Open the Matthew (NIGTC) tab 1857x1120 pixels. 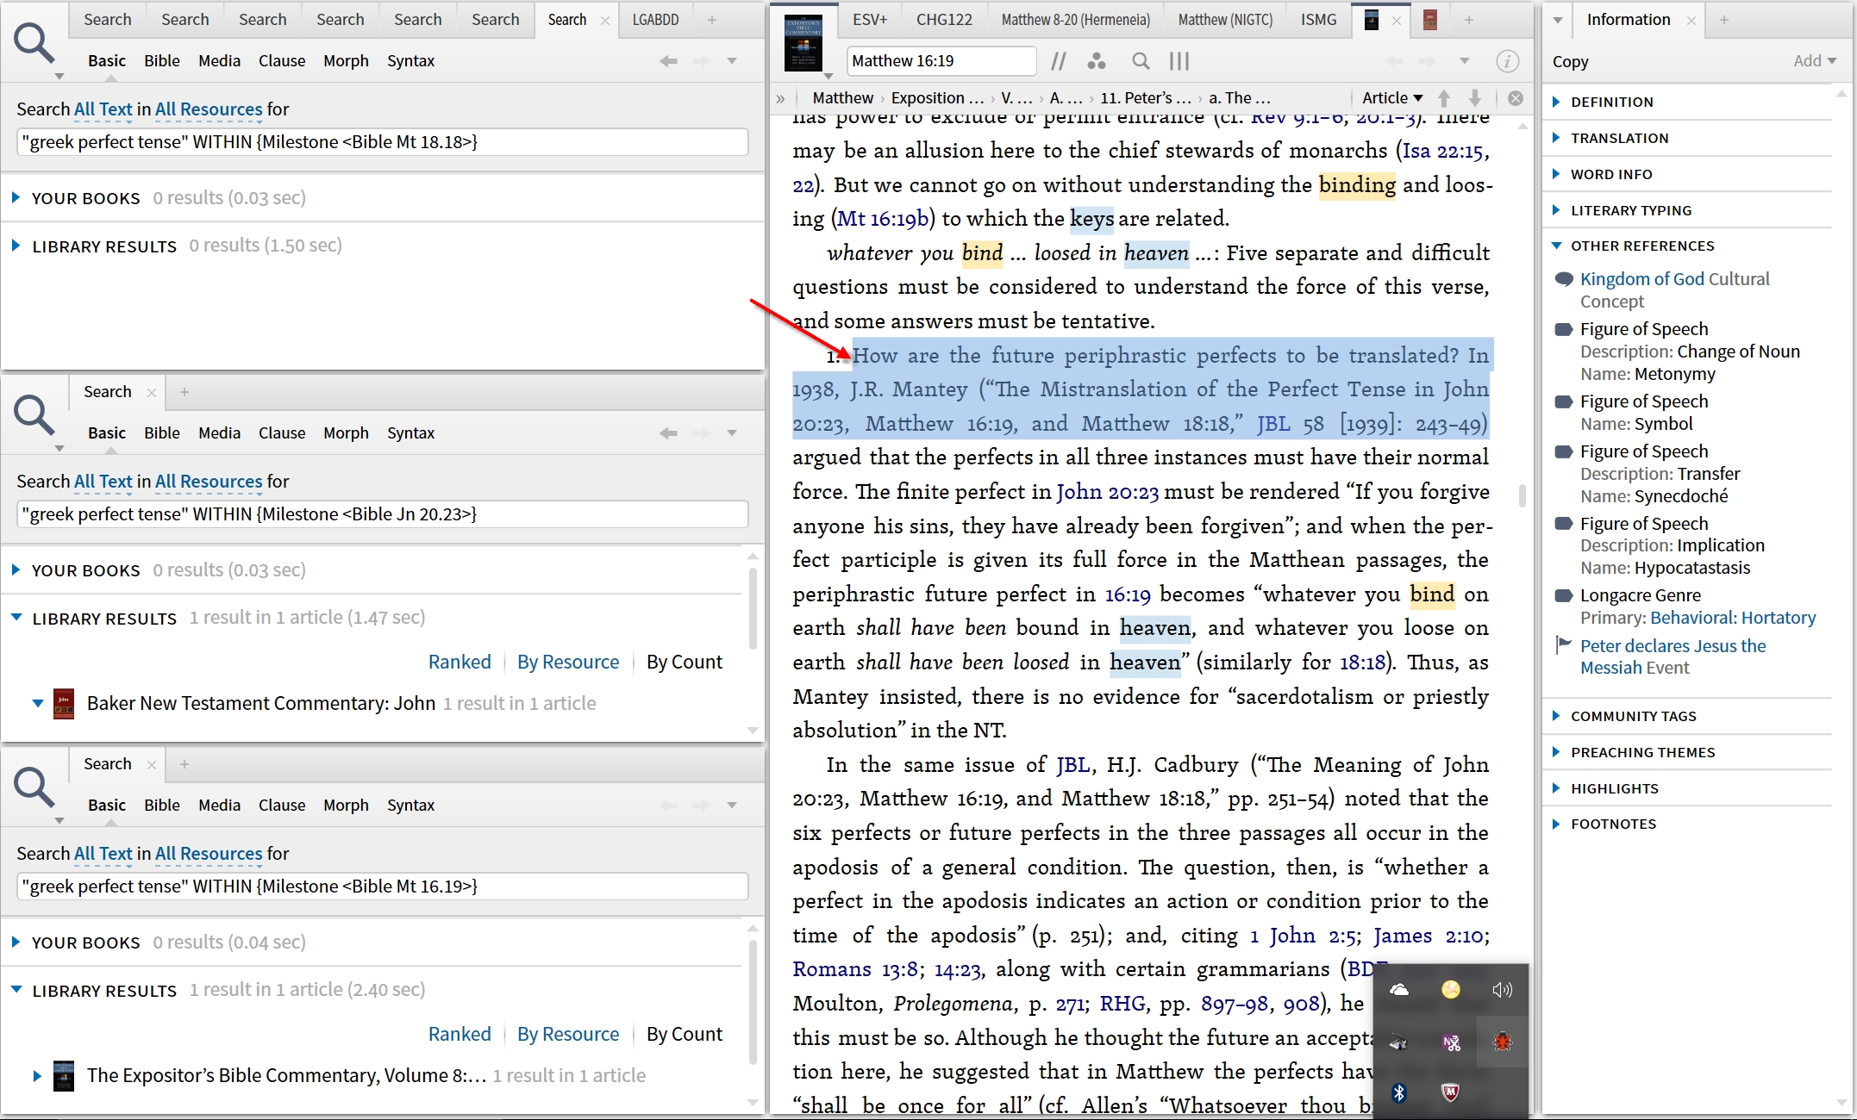1225,19
